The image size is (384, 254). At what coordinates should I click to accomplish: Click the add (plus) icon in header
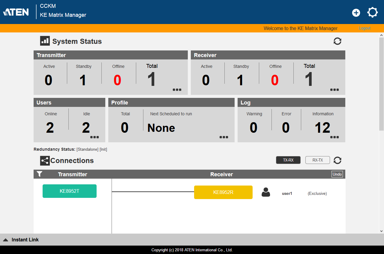(x=356, y=13)
